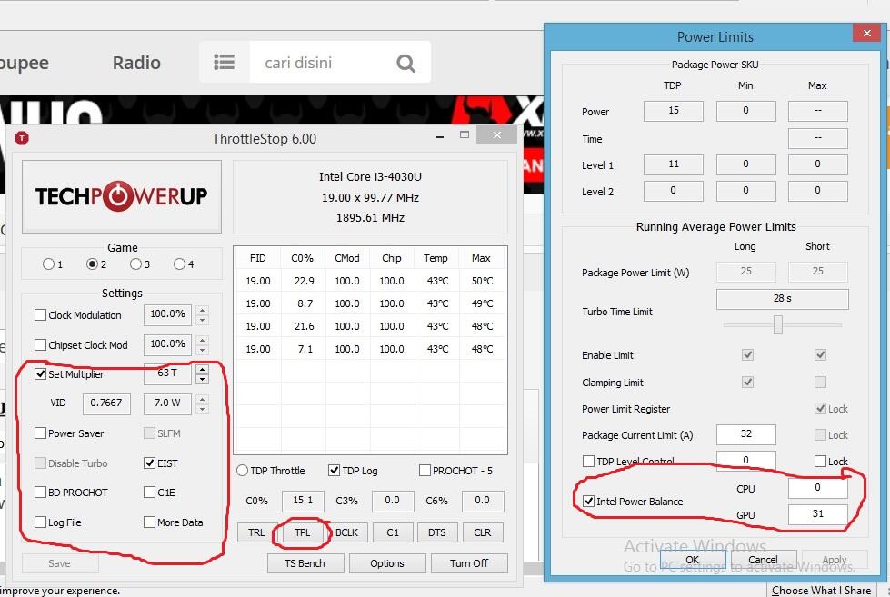This screenshot has width=890, height=597.
Task: Click the GPU power balance field showing 31
Action: pos(817,514)
